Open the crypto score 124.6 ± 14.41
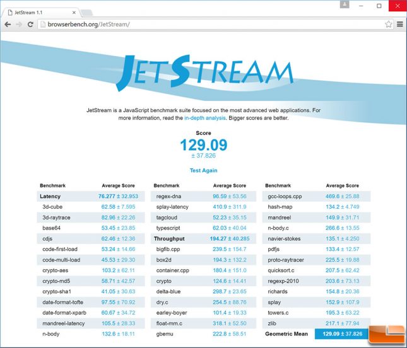 coord(230,281)
